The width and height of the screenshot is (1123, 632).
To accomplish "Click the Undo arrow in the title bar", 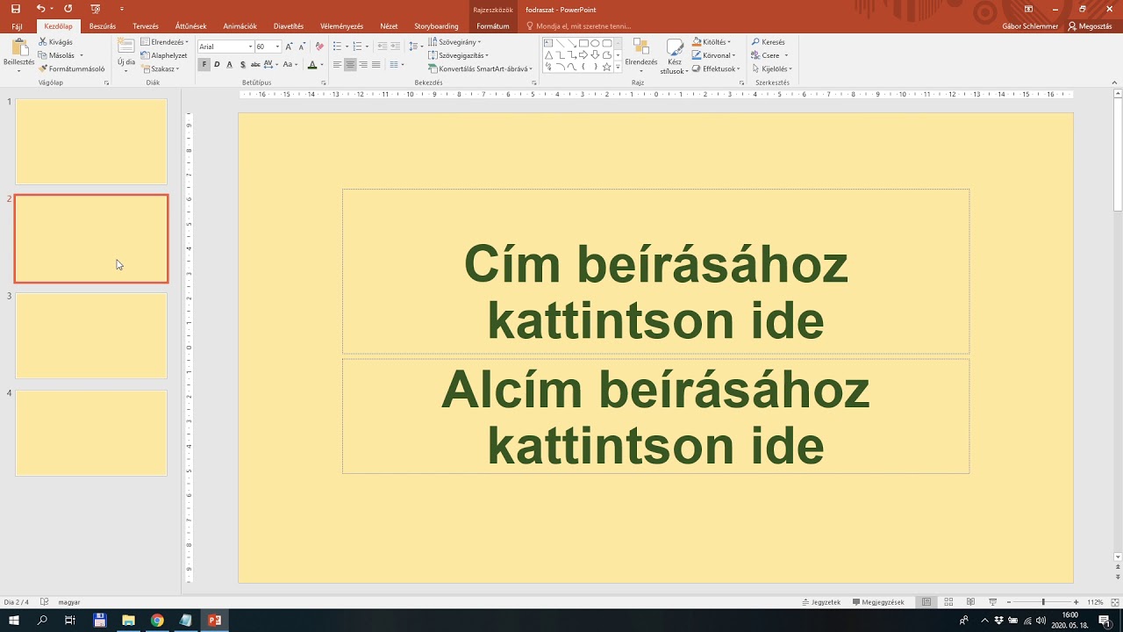I will tap(40, 9).
